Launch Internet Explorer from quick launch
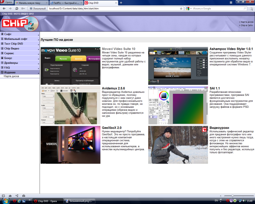 tap(19, 201)
